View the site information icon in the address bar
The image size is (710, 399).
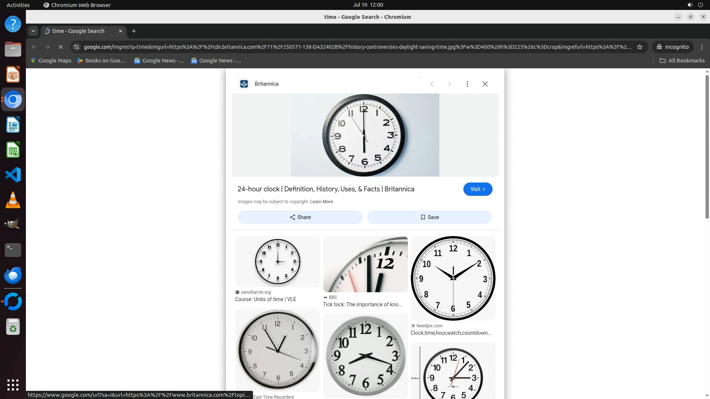click(x=76, y=47)
